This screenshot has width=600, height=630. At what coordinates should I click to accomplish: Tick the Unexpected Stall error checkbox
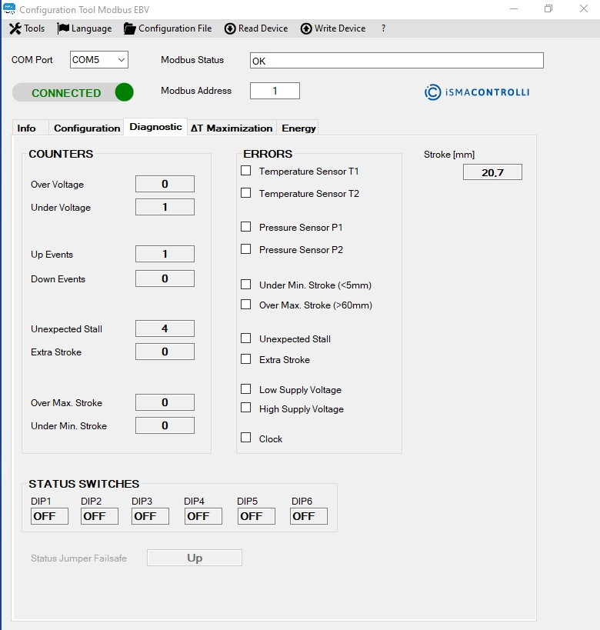pos(246,338)
